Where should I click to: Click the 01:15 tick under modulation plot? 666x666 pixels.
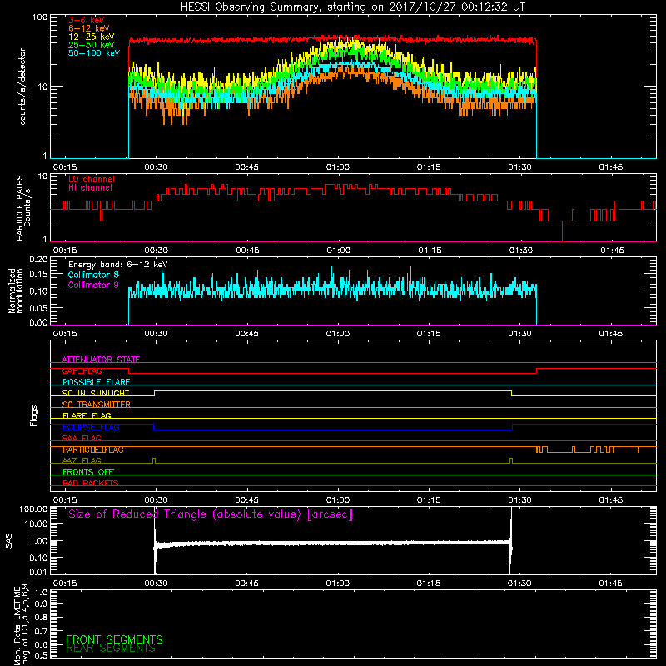tap(429, 334)
